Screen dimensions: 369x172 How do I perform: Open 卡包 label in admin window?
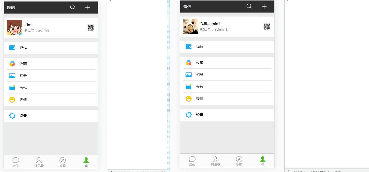point(23,88)
